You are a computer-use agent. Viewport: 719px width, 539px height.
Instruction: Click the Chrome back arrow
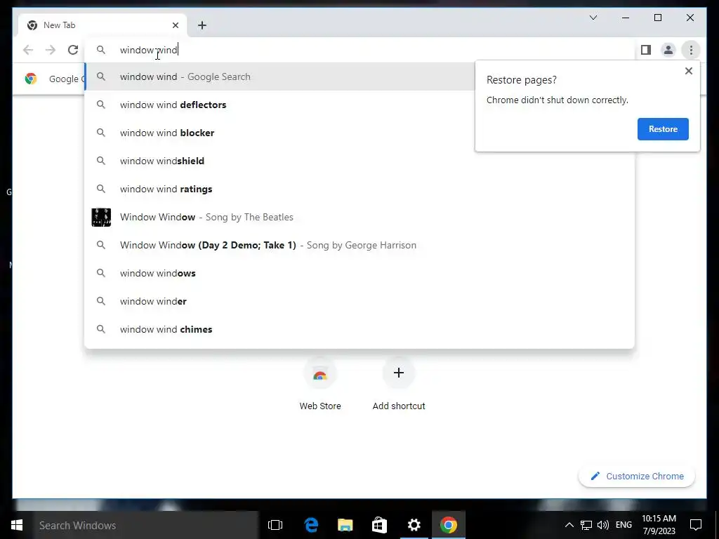pos(28,50)
